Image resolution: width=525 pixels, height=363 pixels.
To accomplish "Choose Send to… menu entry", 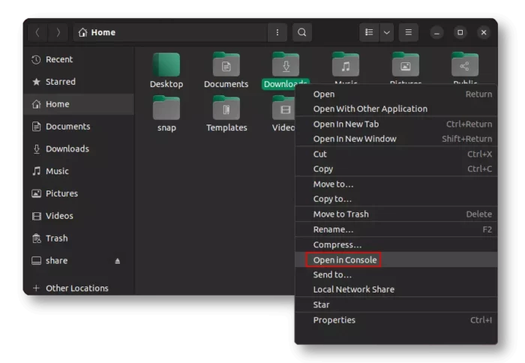I will tap(396, 275).
